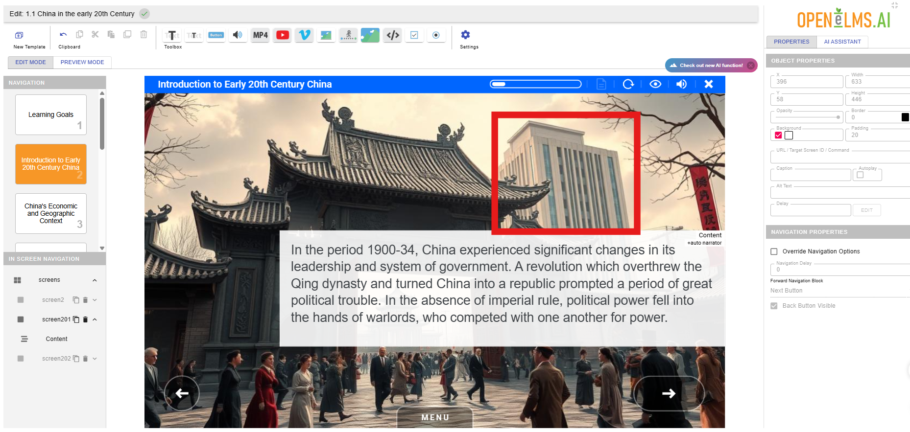Screen dimensions: 910x432
Task: Select the Properties tab
Action: pyautogui.click(x=791, y=42)
